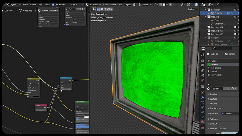Uncheck the logo.svg collection checkbox
The width and height of the screenshot is (242, 136).
click(x=235, y=17)
